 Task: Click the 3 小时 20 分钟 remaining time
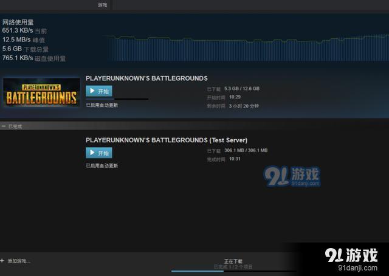click(x=244, y=106)
